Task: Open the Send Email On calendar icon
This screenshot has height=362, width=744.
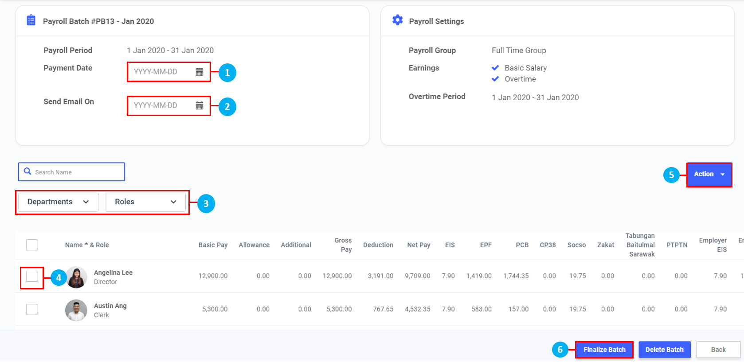Action: tap(200, 105)
